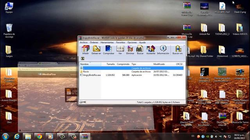Click the Comprobar archive icon

[x=109, y=50]
